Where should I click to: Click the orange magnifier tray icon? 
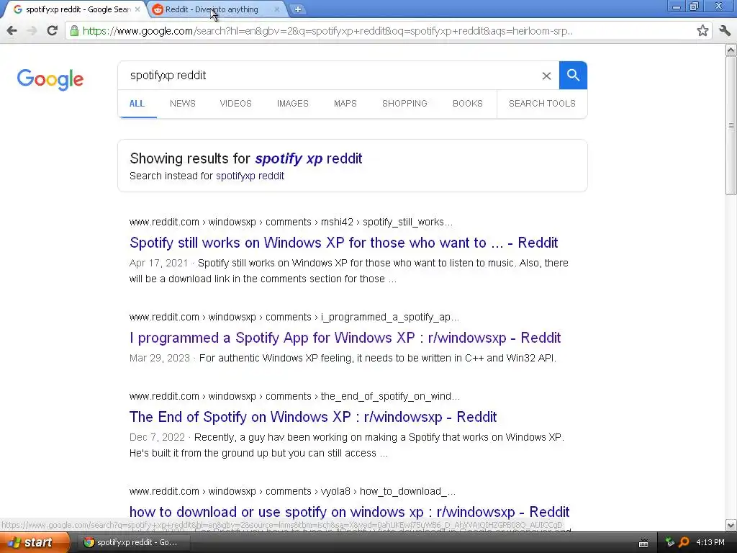coord(684,543)
